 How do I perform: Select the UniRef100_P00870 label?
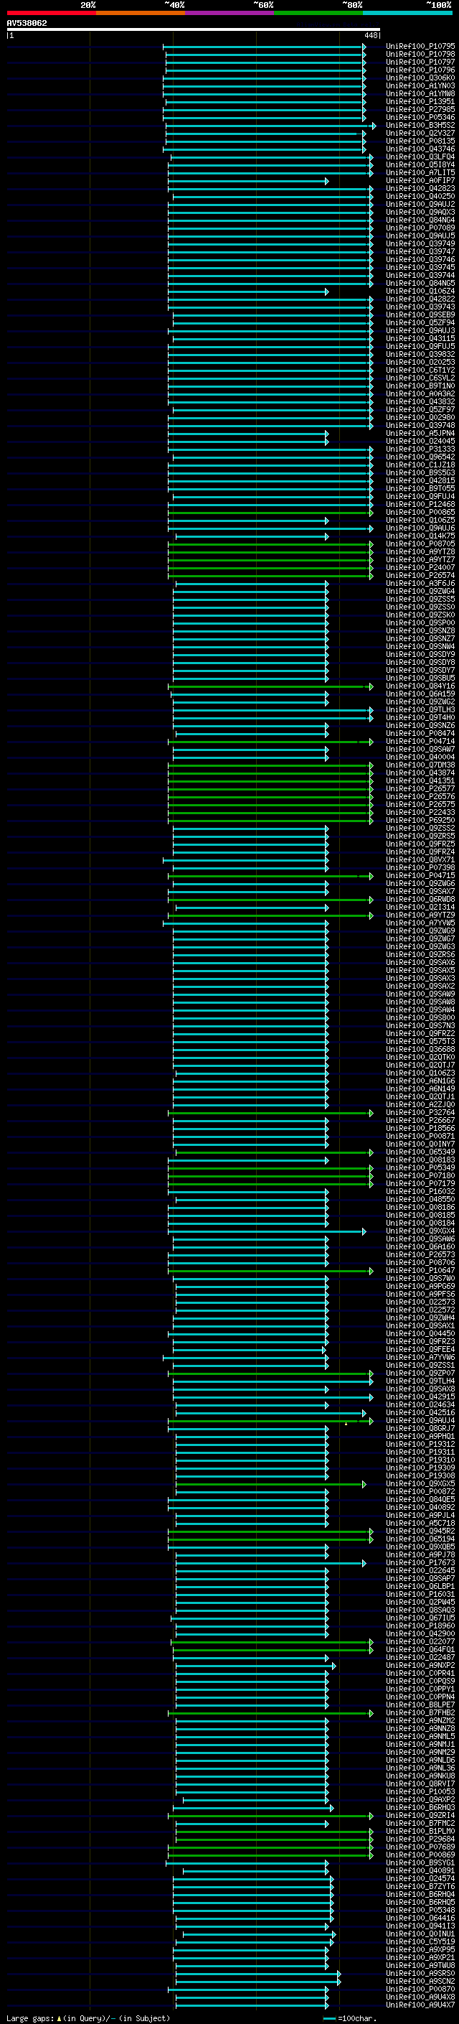[x=420, y=1990]
